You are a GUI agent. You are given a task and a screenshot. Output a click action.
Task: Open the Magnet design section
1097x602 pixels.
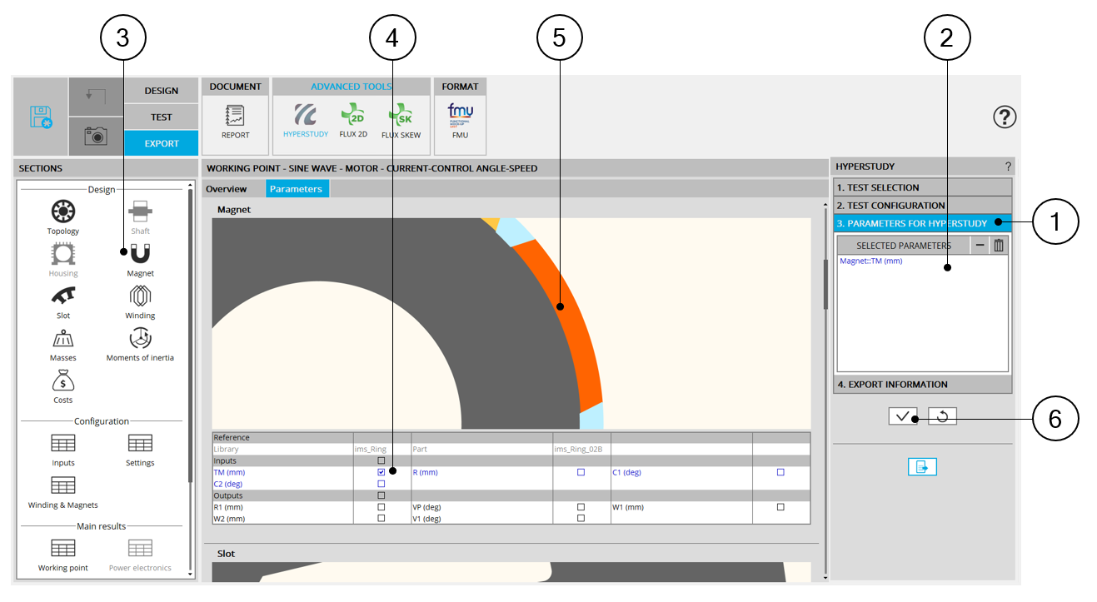[140, 259]
